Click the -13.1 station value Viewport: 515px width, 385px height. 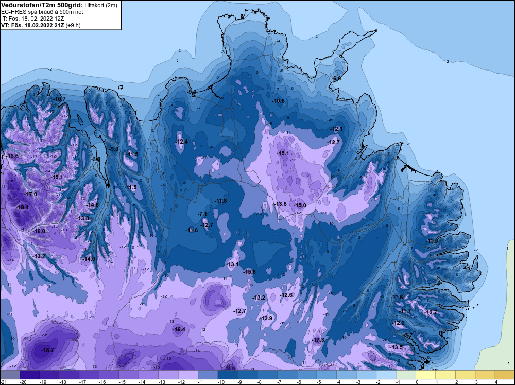point(233,264)
